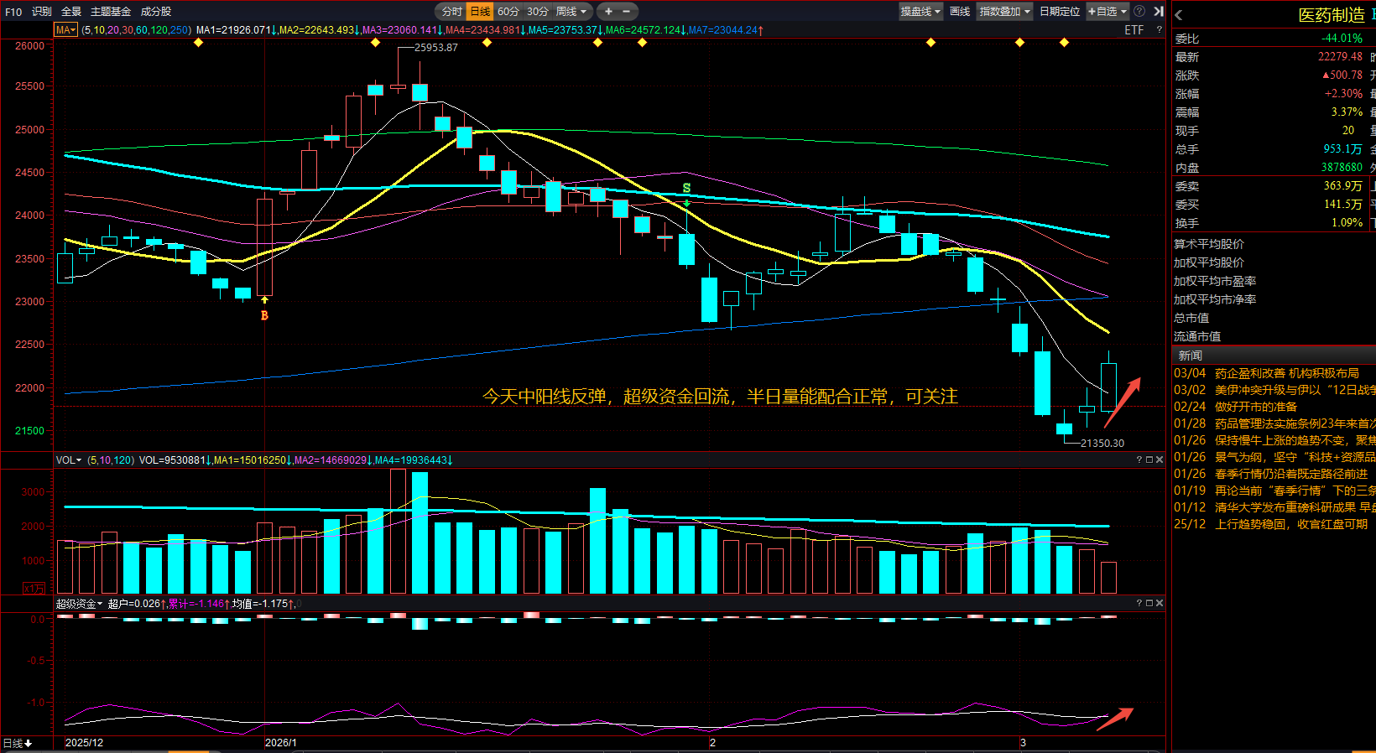Open the MA indicator dropdown
This screenshot has height=753, width=1376.
click(65, 30)
